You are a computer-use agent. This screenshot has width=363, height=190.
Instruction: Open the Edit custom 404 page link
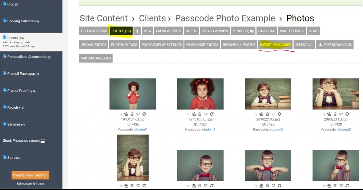click(x=30, y=184)
